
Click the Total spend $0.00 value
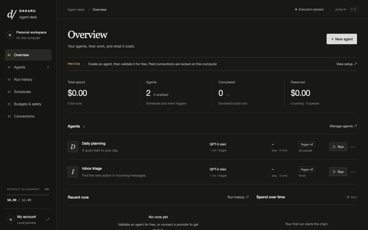click(77, 93)
